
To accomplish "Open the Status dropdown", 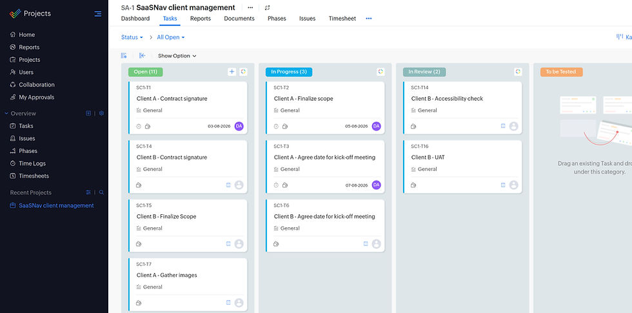I will 132,37.
